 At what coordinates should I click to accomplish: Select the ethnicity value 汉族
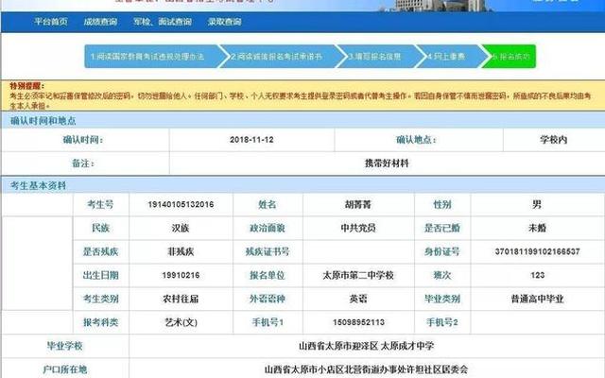pos(181,228)
